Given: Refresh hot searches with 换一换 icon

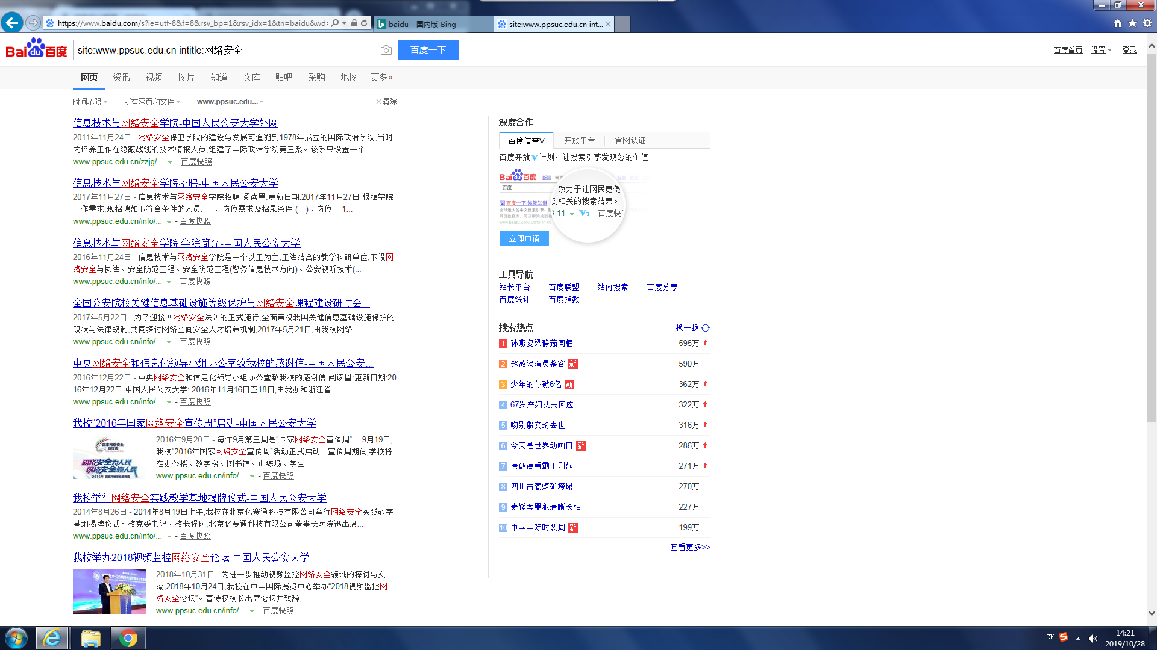Looking at the screenshot, I should pos(706,328).
